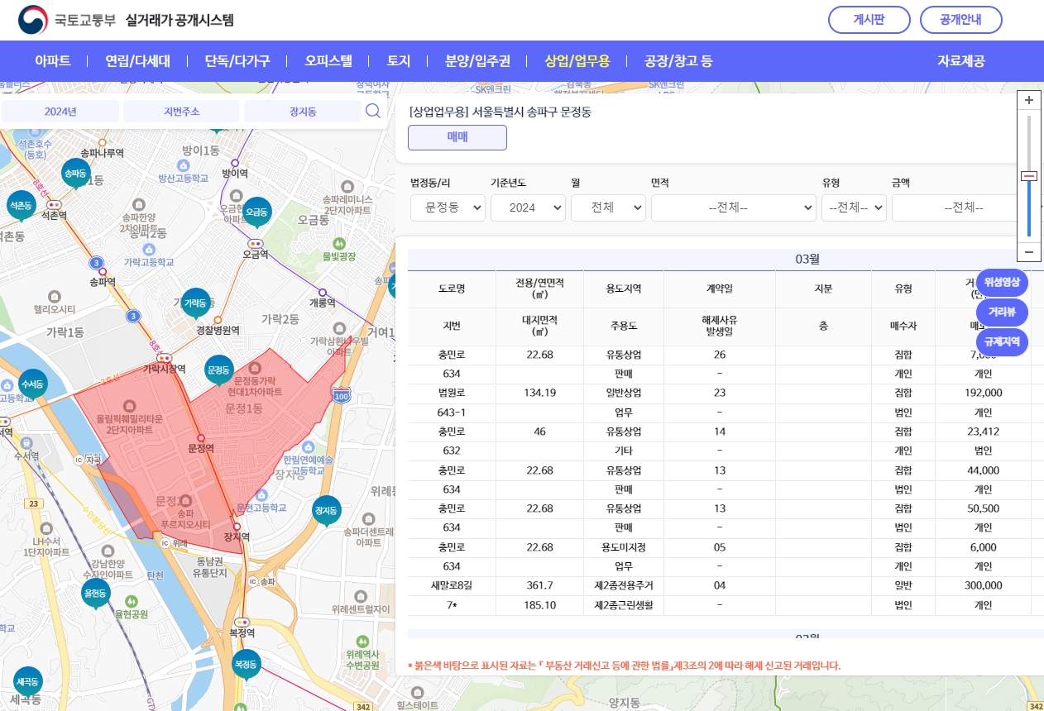Click the 용도미지정 zoning cell

pyautogui.click(x=624, y=547)
